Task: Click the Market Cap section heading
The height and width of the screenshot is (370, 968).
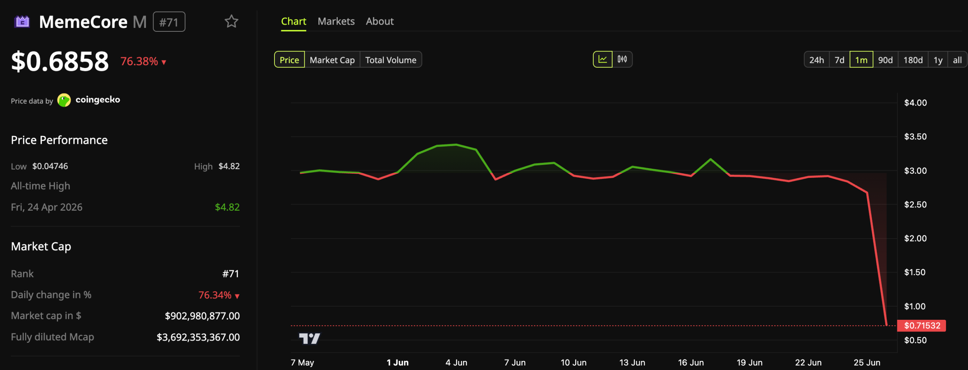Action: click(41, 247)
